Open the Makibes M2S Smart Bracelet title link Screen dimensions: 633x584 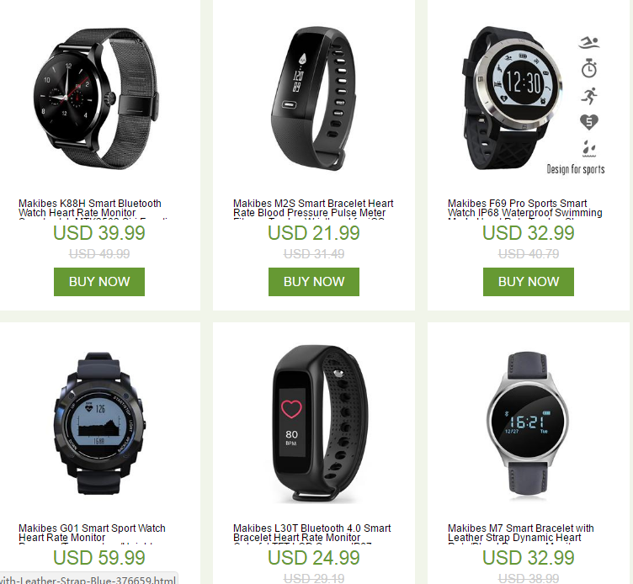[x=313, y=209]
